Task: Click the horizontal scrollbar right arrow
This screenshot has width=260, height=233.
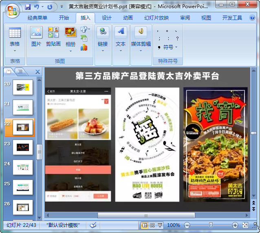Action: (x=247, y=215)
